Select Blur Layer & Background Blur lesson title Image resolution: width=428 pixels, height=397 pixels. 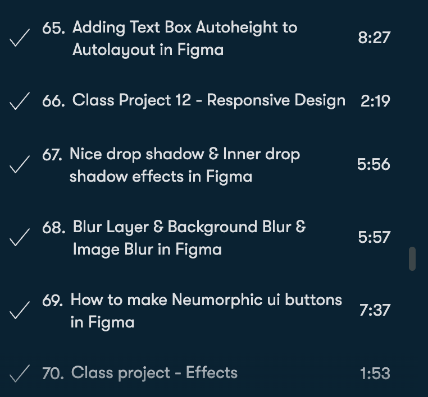[189, 238]
